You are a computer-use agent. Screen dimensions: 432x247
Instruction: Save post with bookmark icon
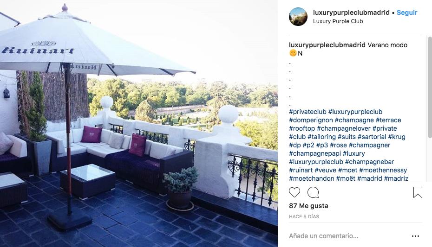tap(418, 192)
